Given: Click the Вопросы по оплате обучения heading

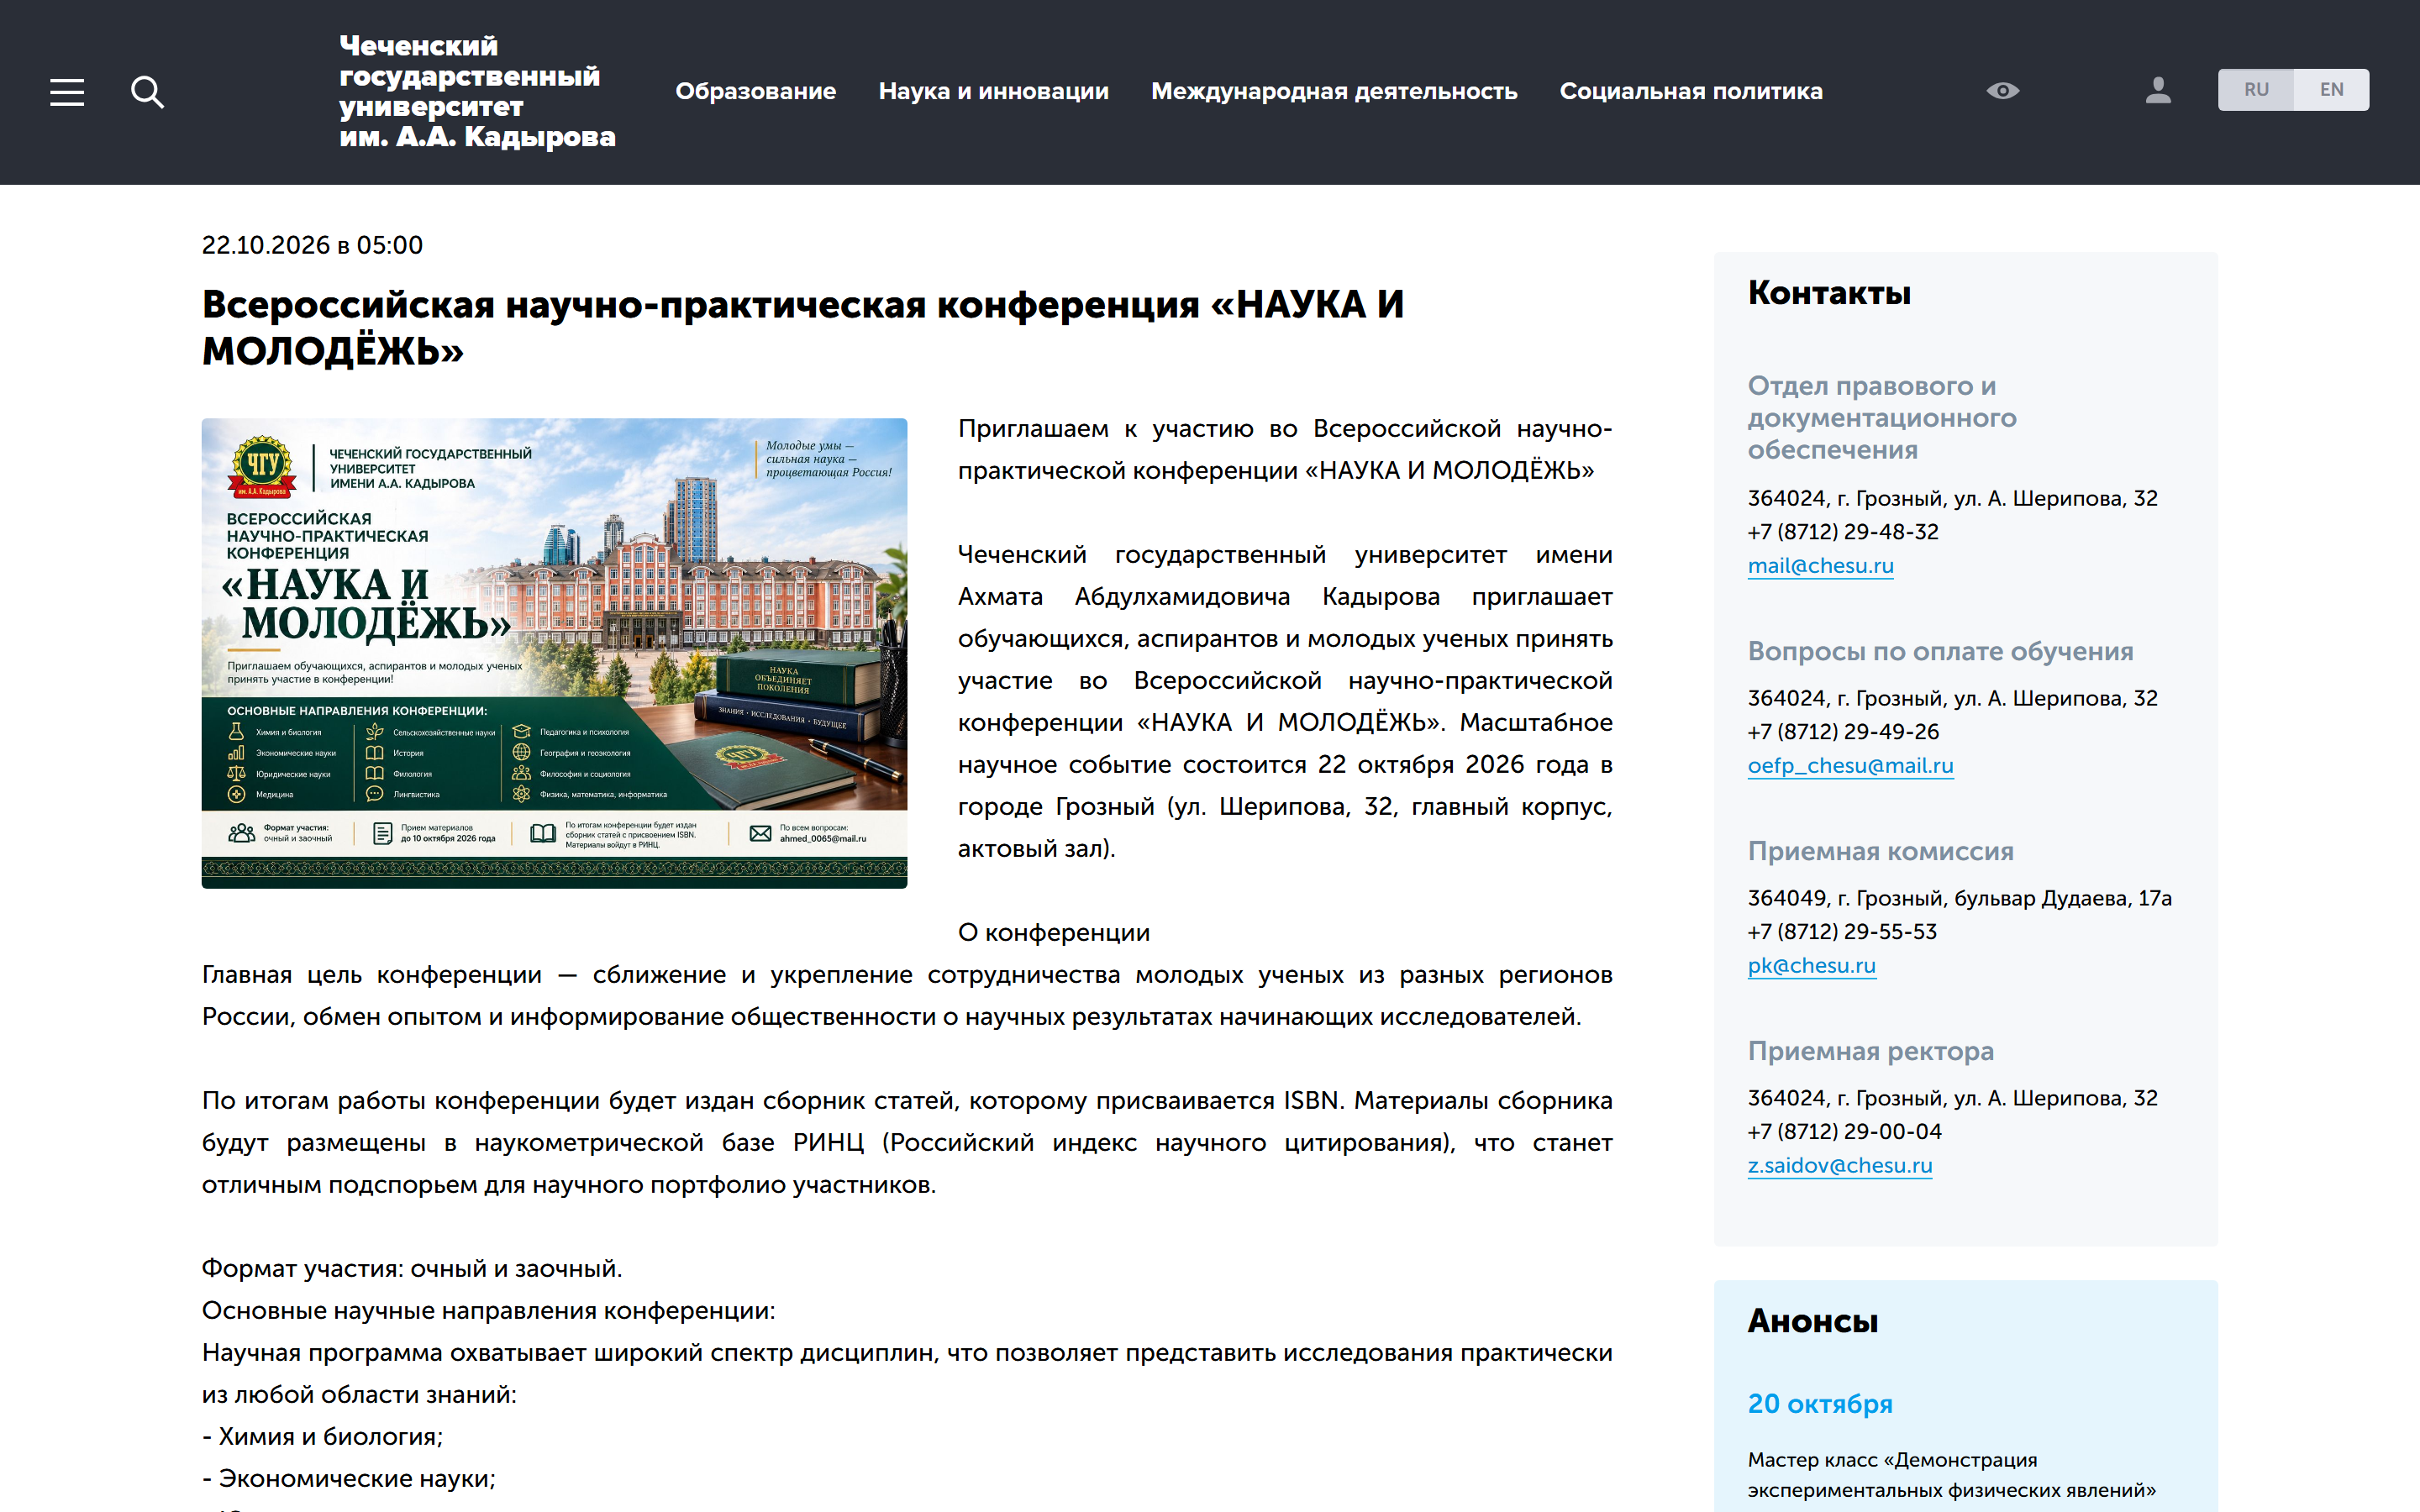Looking at the screenshot, I should tap(1940, 652).
